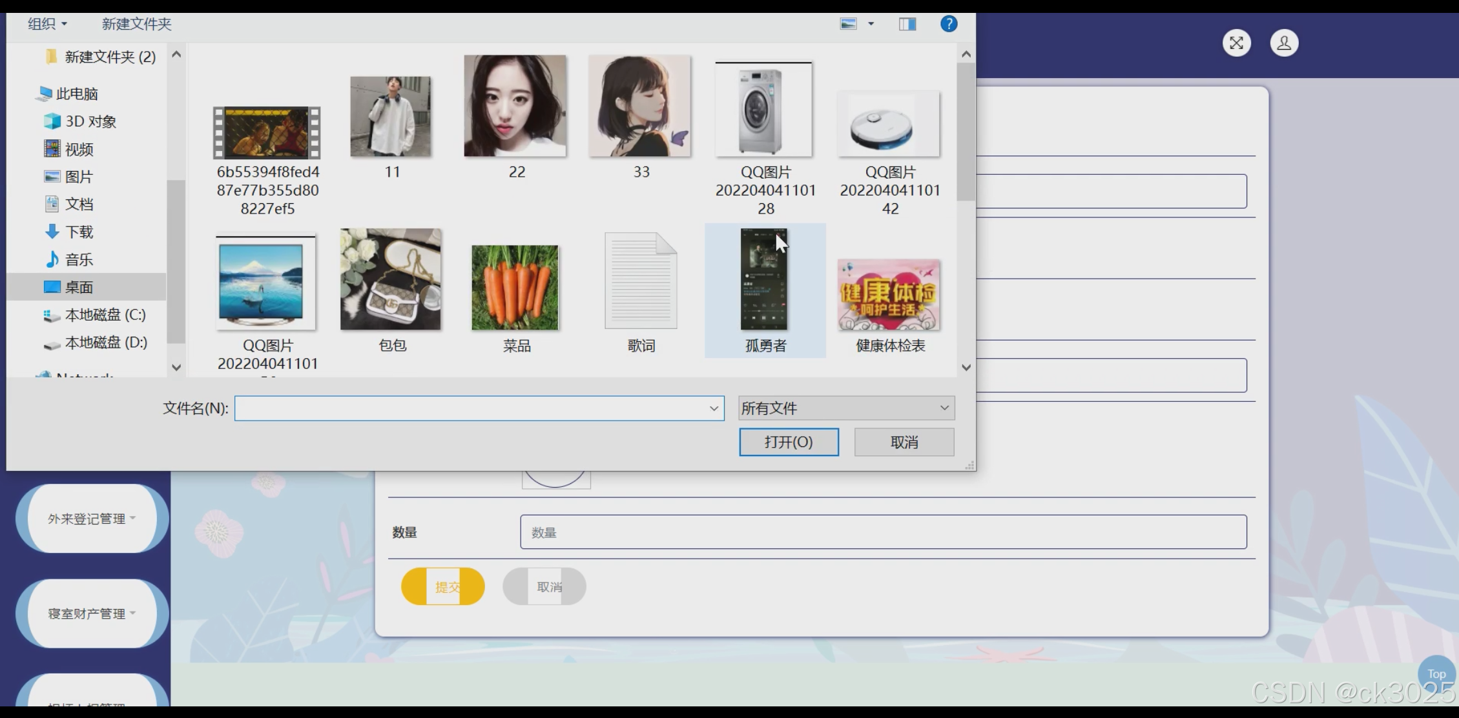This screenshot has height=718, width=1459.
Task: Select the 菜品 carrot image thumbnail
Action: point(515,288)
